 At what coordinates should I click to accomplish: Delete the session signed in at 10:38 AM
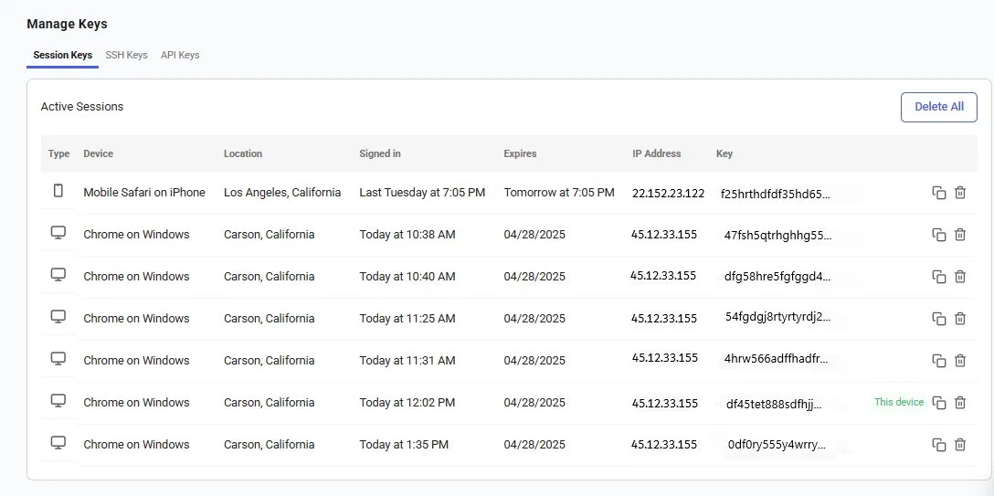pos(960,235)
